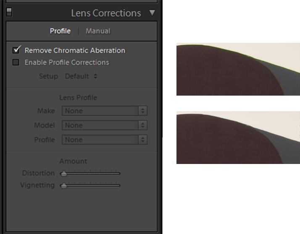Enable Profile Corrections checkbox
Viewport: 300px width, 234px height.
coord(16,62)
